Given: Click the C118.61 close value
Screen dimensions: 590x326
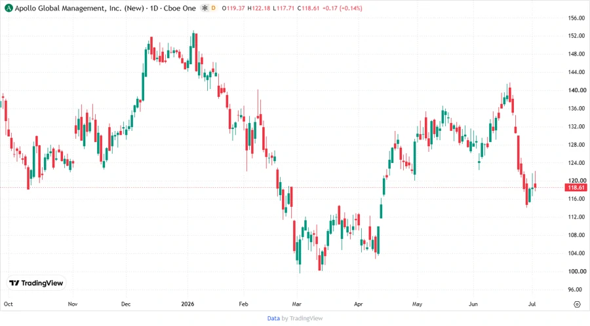Looking at the screenshot, I should click(x=308, y=8).
